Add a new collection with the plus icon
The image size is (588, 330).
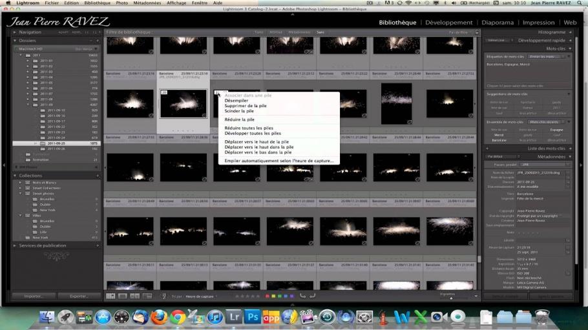98,175
